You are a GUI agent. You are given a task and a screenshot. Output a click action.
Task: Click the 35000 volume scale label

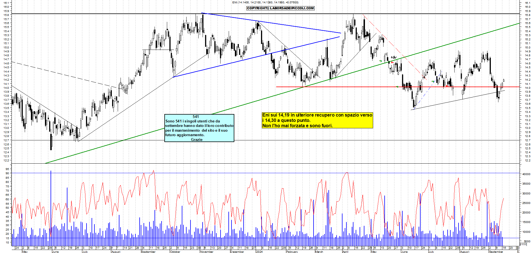pos(526,184)
